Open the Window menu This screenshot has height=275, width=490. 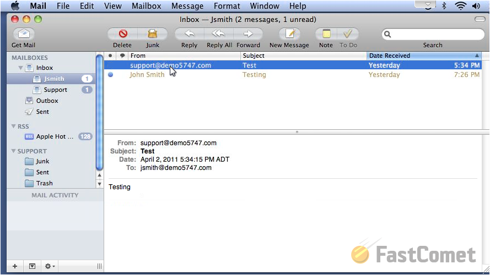point(265,6)
